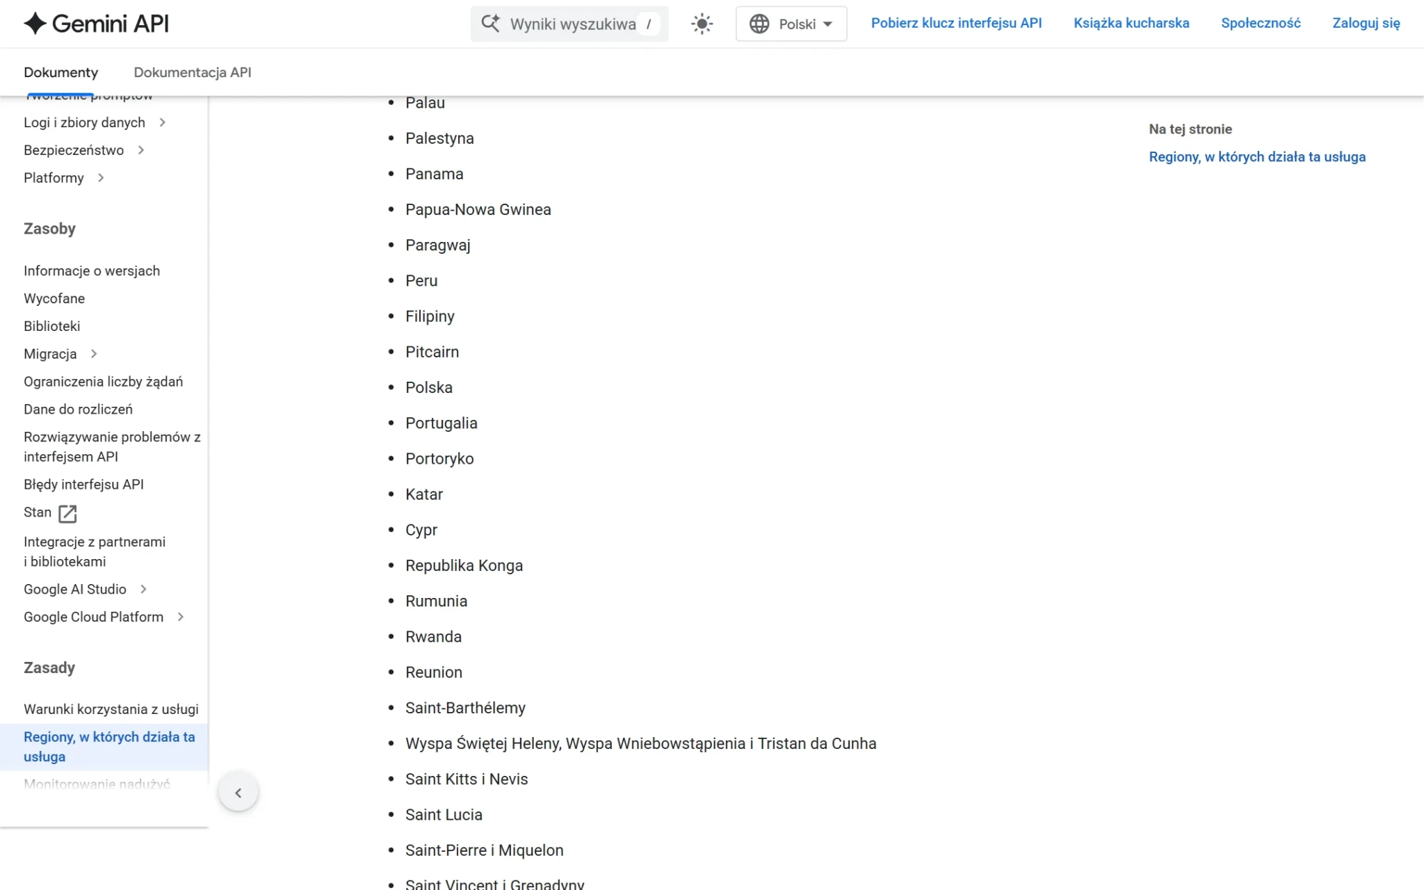Screen dimensions: 1424x890
Task: Click Zaloguj się to sign in
Action: tap(1366, 23)
